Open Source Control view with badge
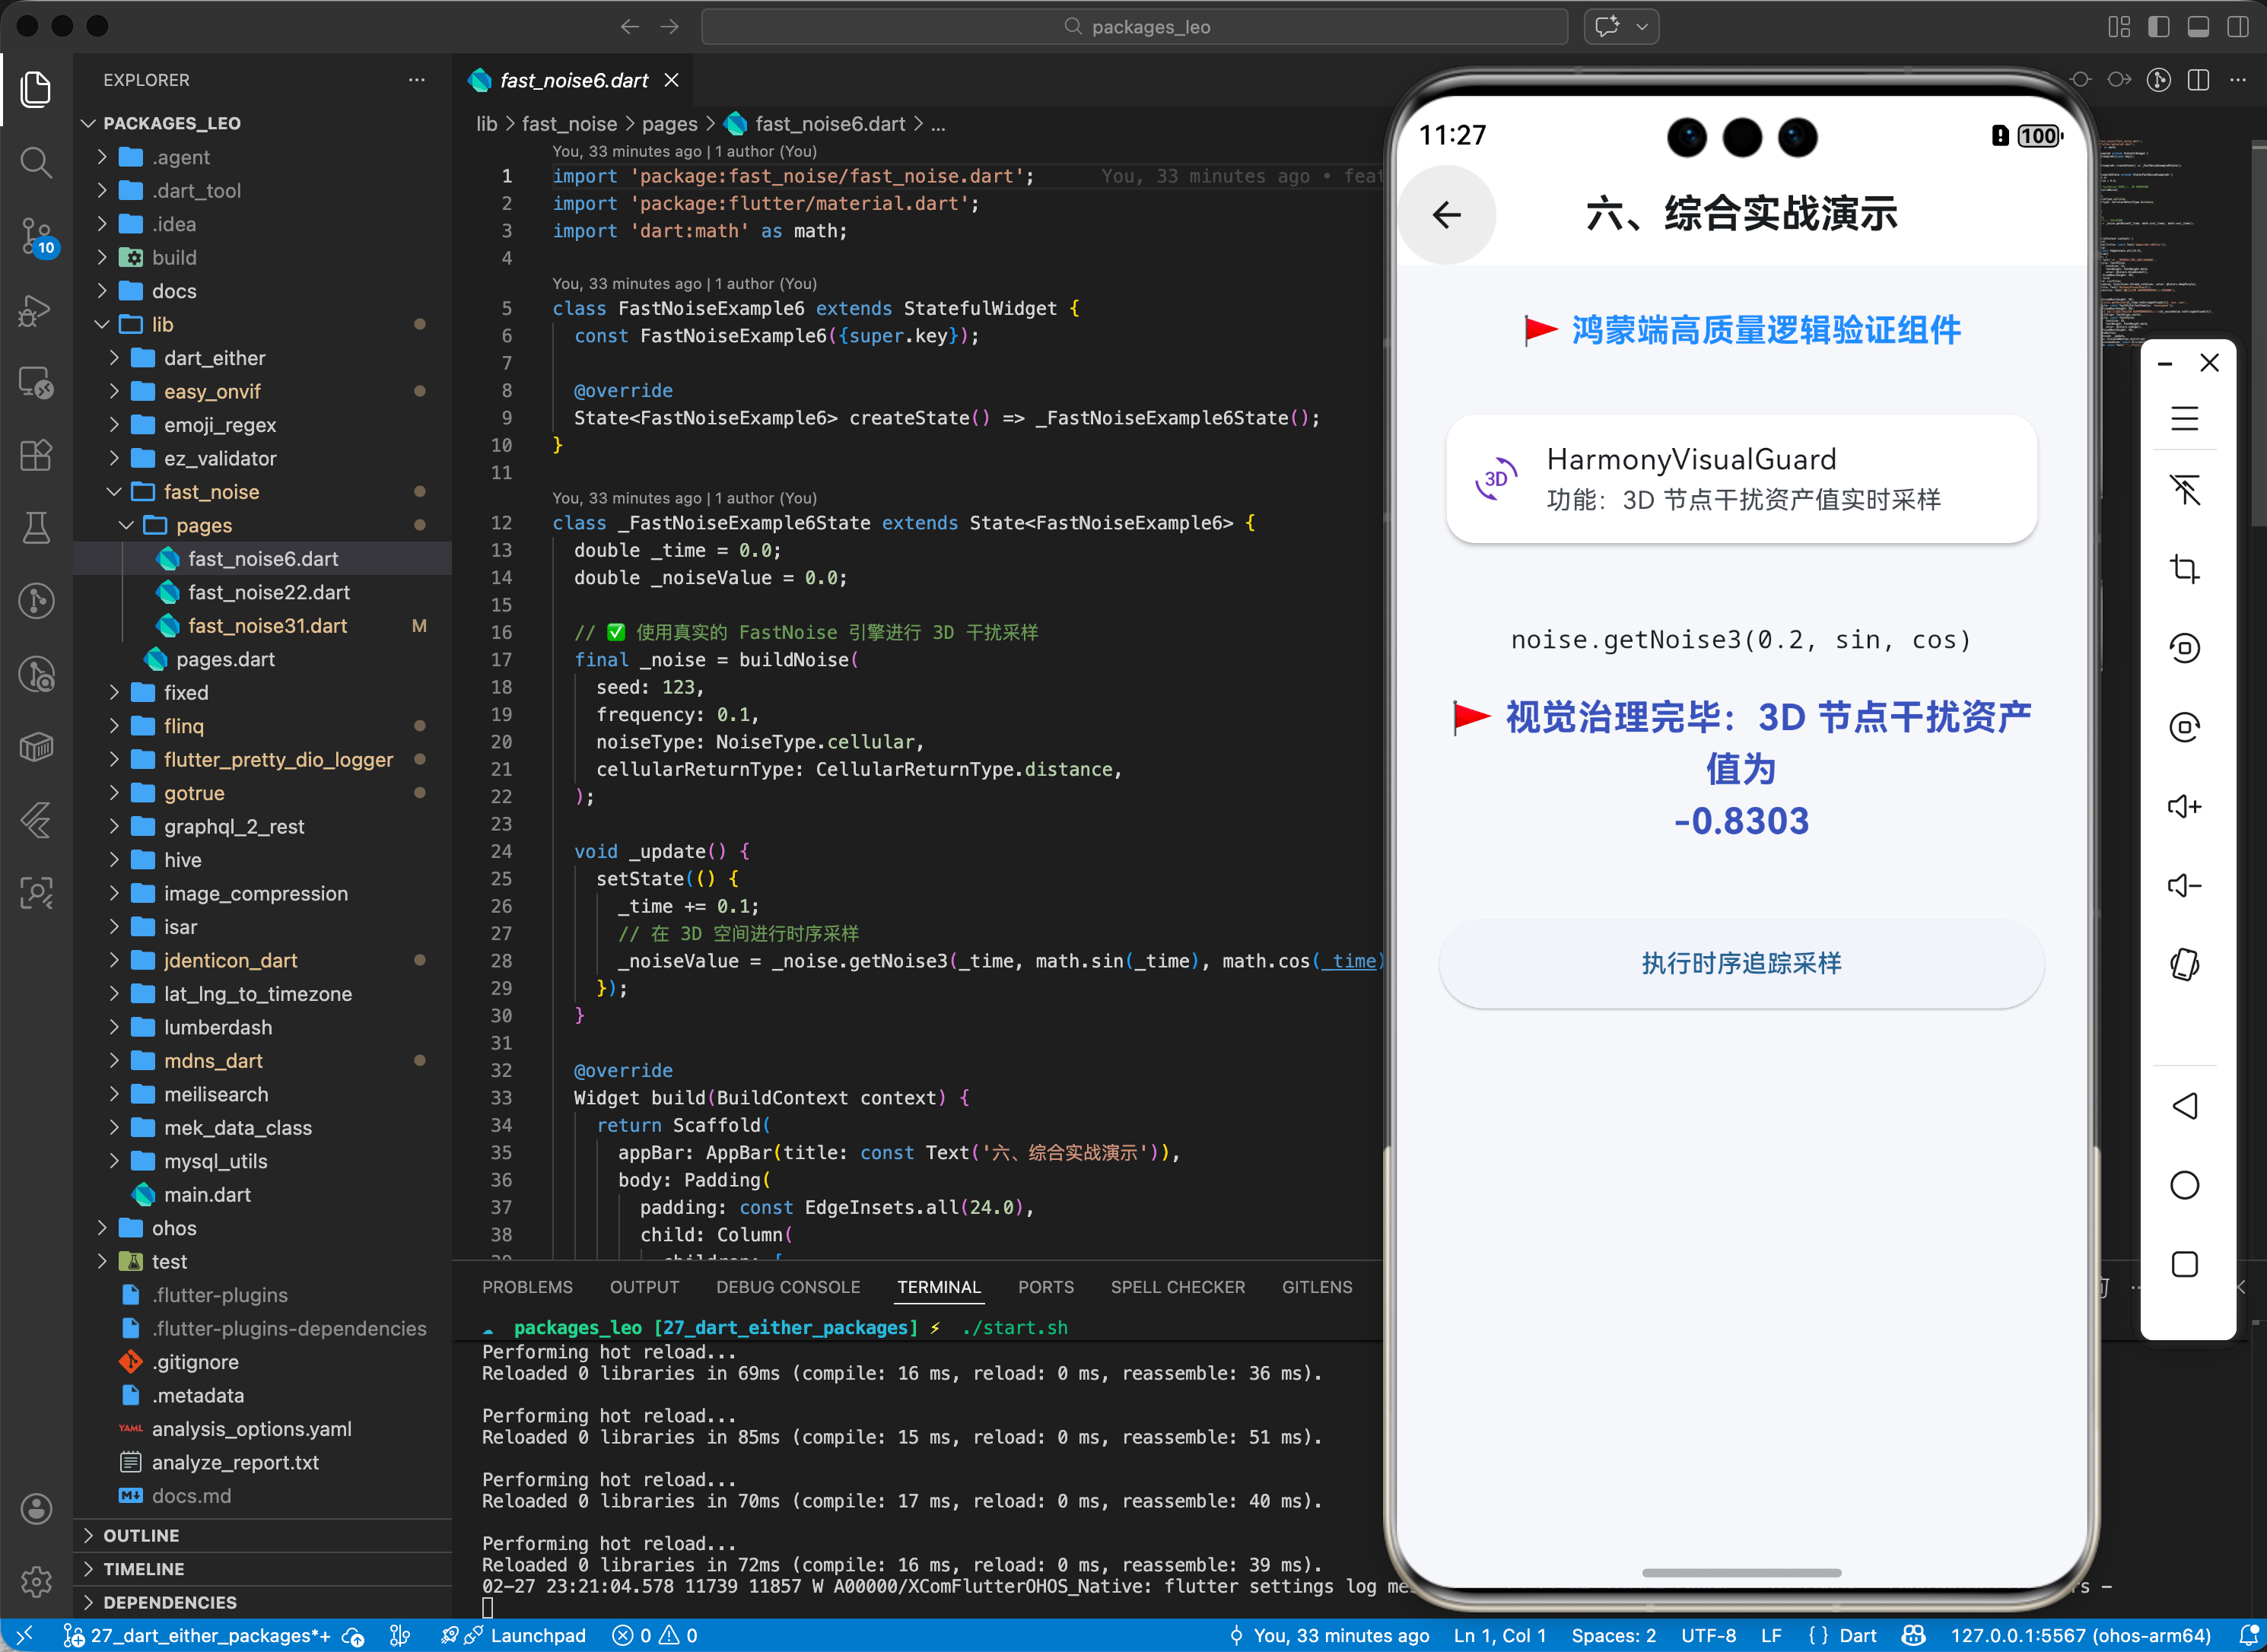Image resolution: width=2267 pixels, height=1652 pixels. point(36,236)
